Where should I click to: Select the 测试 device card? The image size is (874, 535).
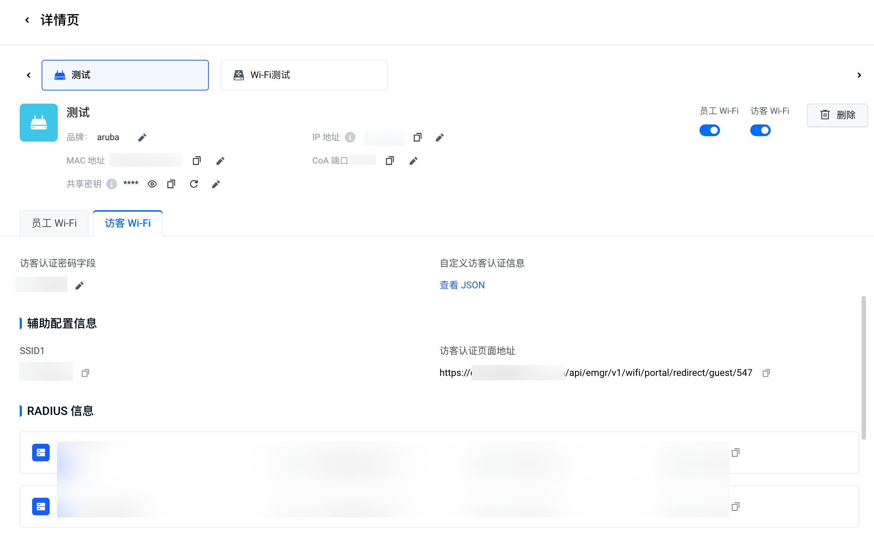click(125, 75)
